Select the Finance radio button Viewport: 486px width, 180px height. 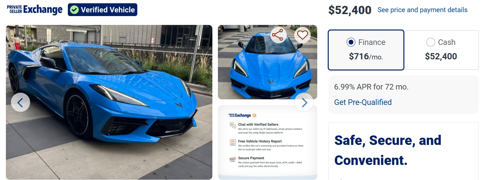point(351,42)
